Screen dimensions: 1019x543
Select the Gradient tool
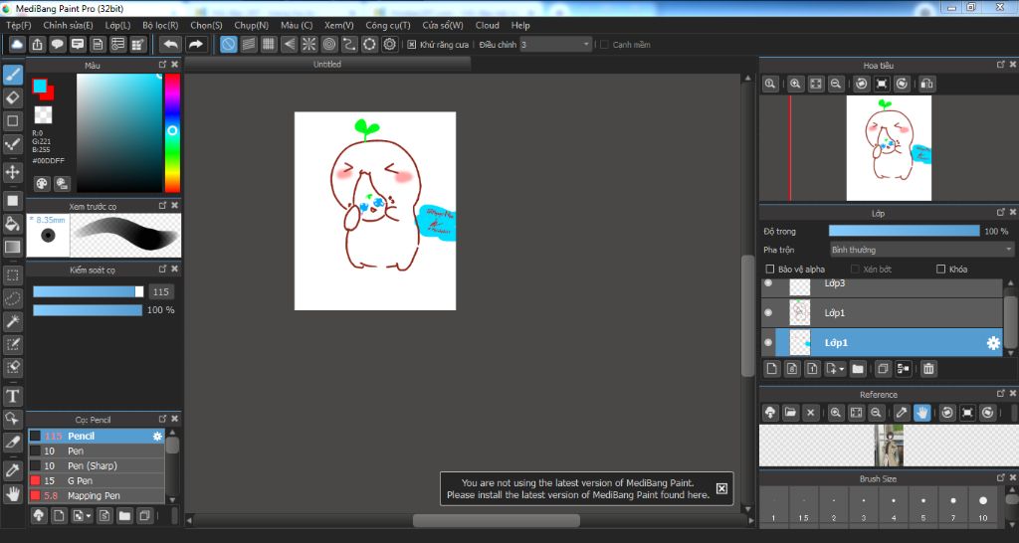point(12,247)
